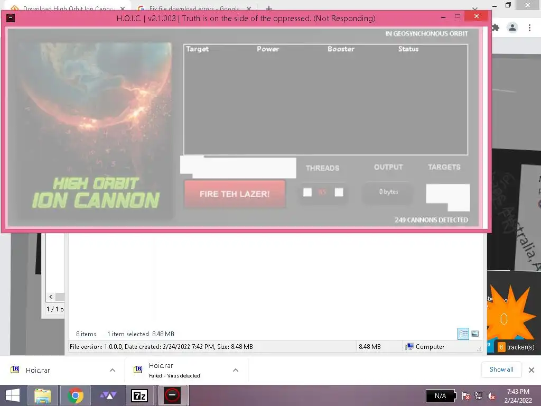Click the IN GEOSYNCHONOUS ORBIT text
541x406 pixels.
click(426, 33)
